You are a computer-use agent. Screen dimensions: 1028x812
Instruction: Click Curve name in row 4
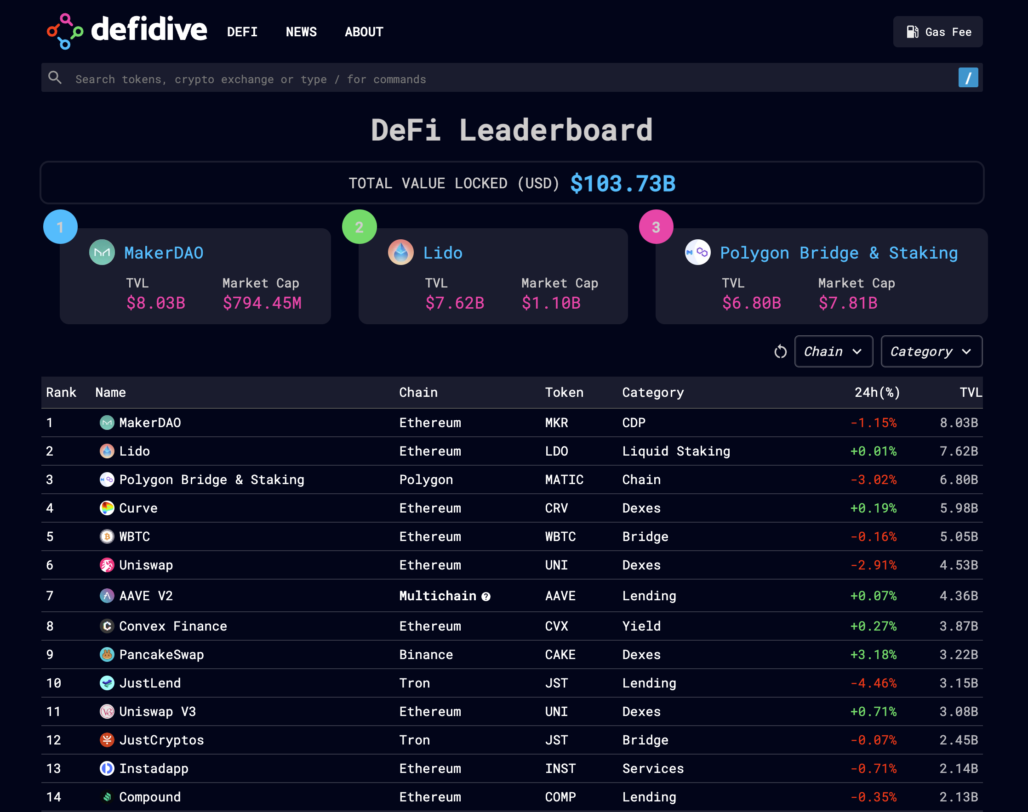pyautogui.click(x=138, y=508)
